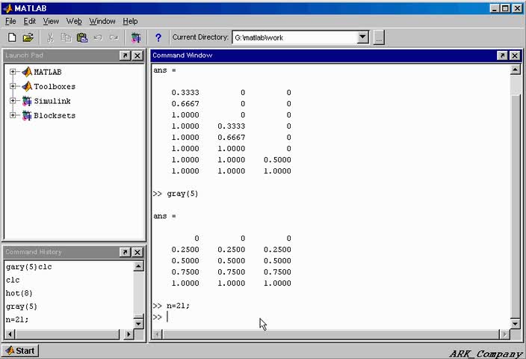
Task: Click the MATLAB icon in Launch Pad
Action: [x=27, y=72]
